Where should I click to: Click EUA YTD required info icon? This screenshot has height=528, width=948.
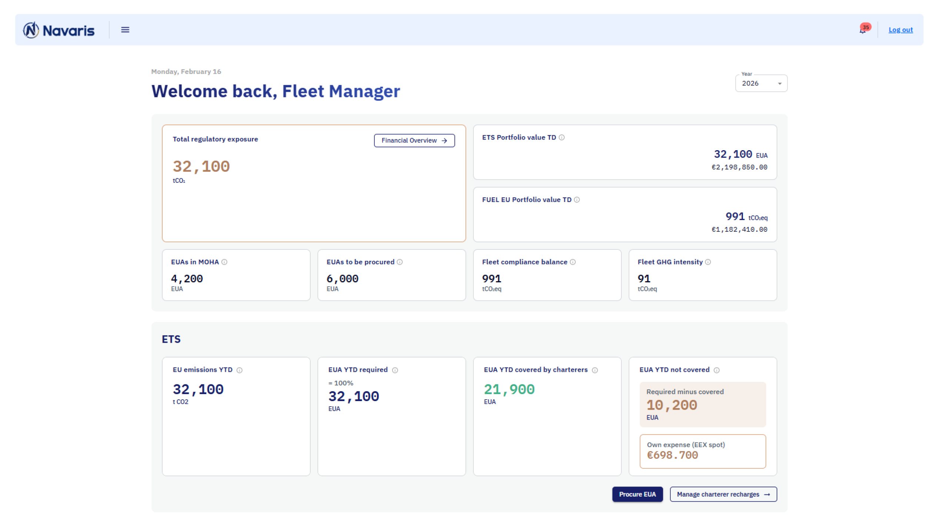tap(395, 370)
